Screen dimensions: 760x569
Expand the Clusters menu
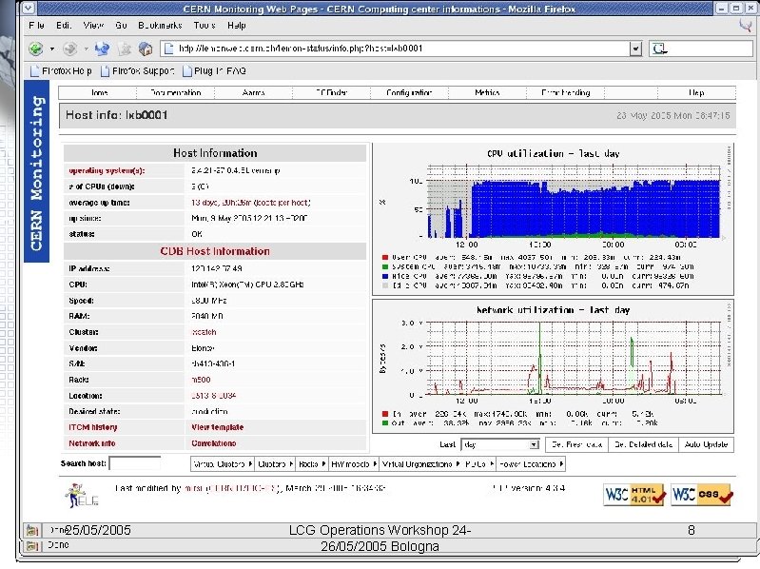coord(275,464)
